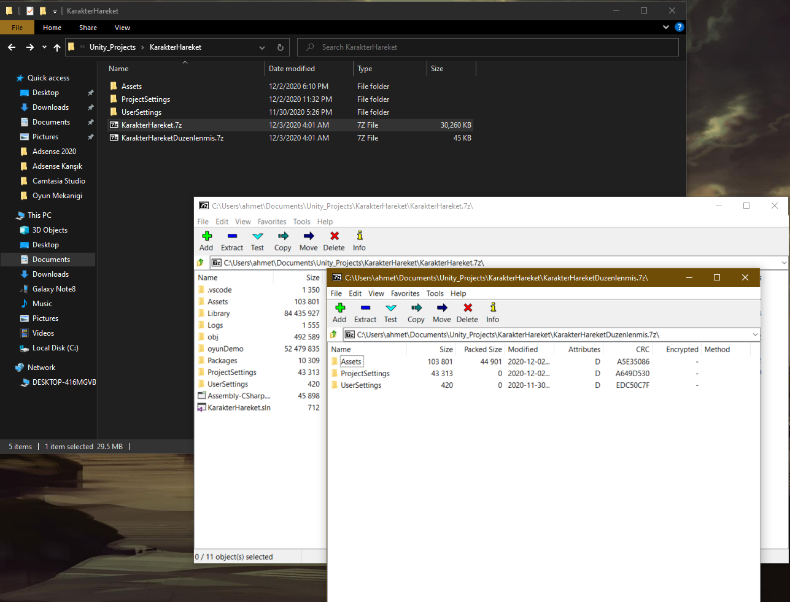
Task: Click Extract in the KarakterHareketDuzenlenmis.7z window toolbar
Action: 365,313
